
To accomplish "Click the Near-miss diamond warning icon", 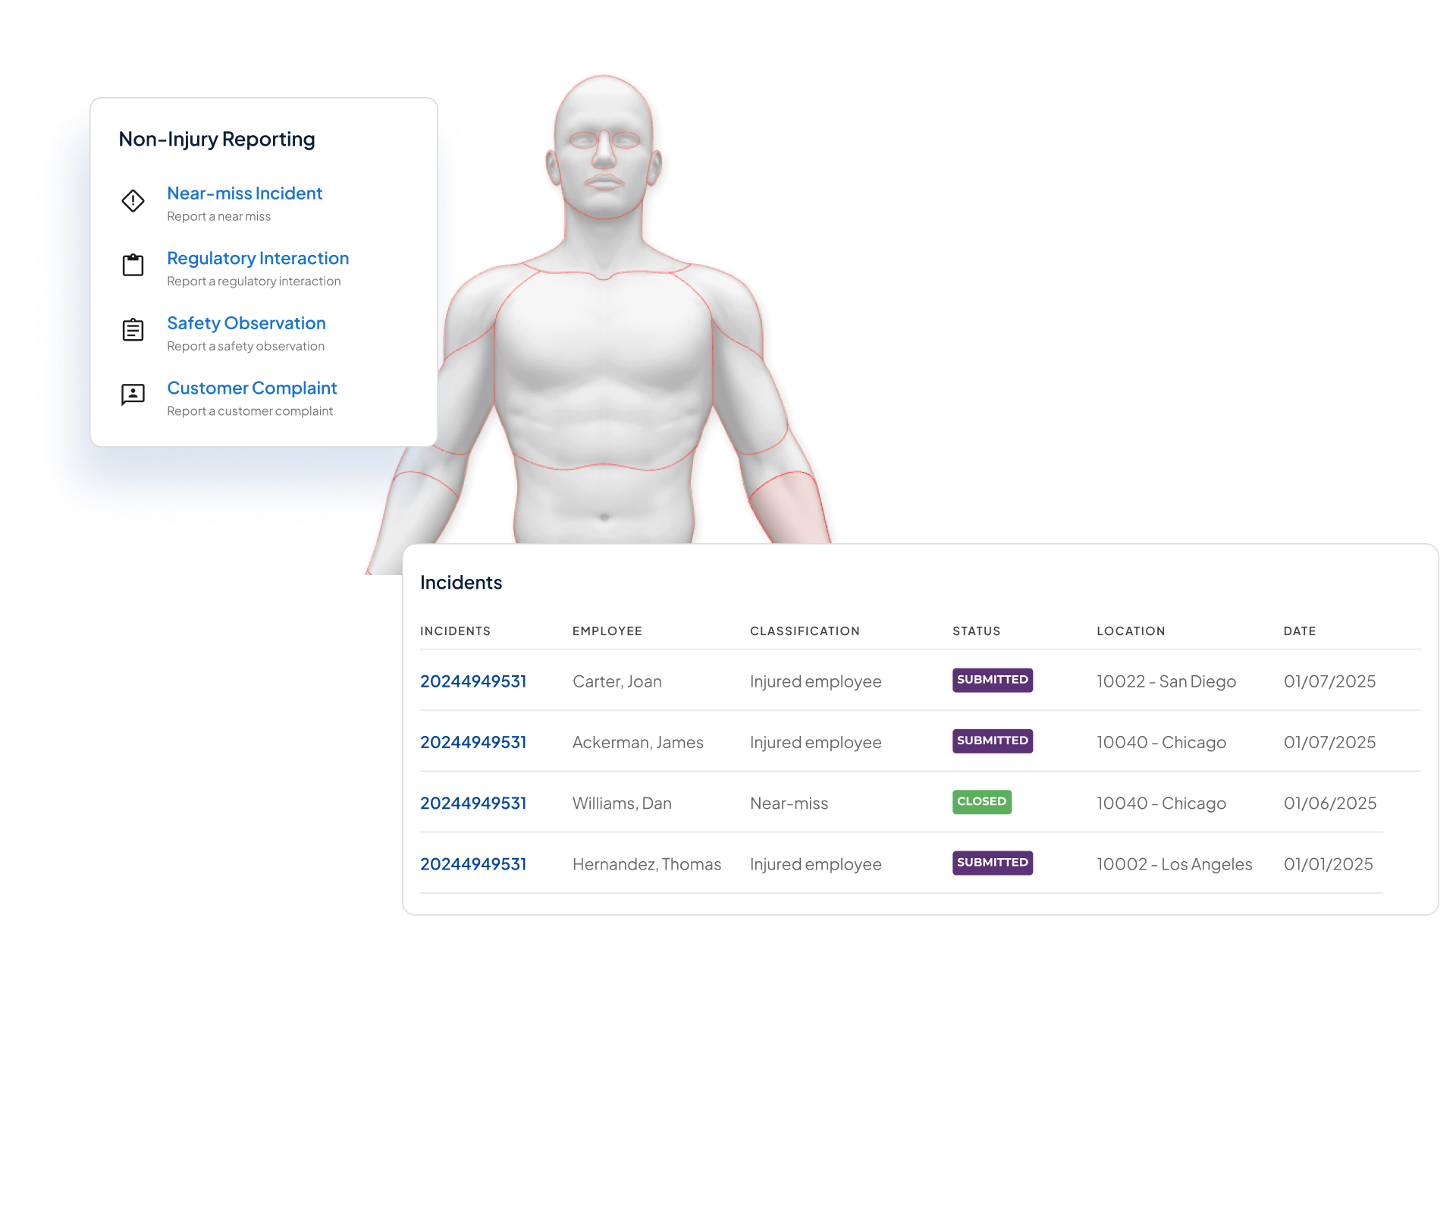I will click(x=133, y=201).
